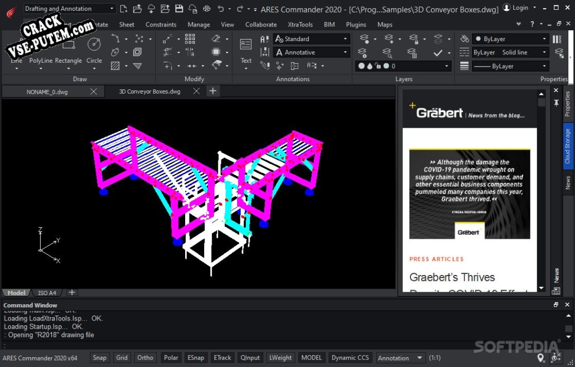Click the Eraser delete tool in Modify panel
This screenshot has width=575, height=367.
pyautogui.click(x=216, y=38)
